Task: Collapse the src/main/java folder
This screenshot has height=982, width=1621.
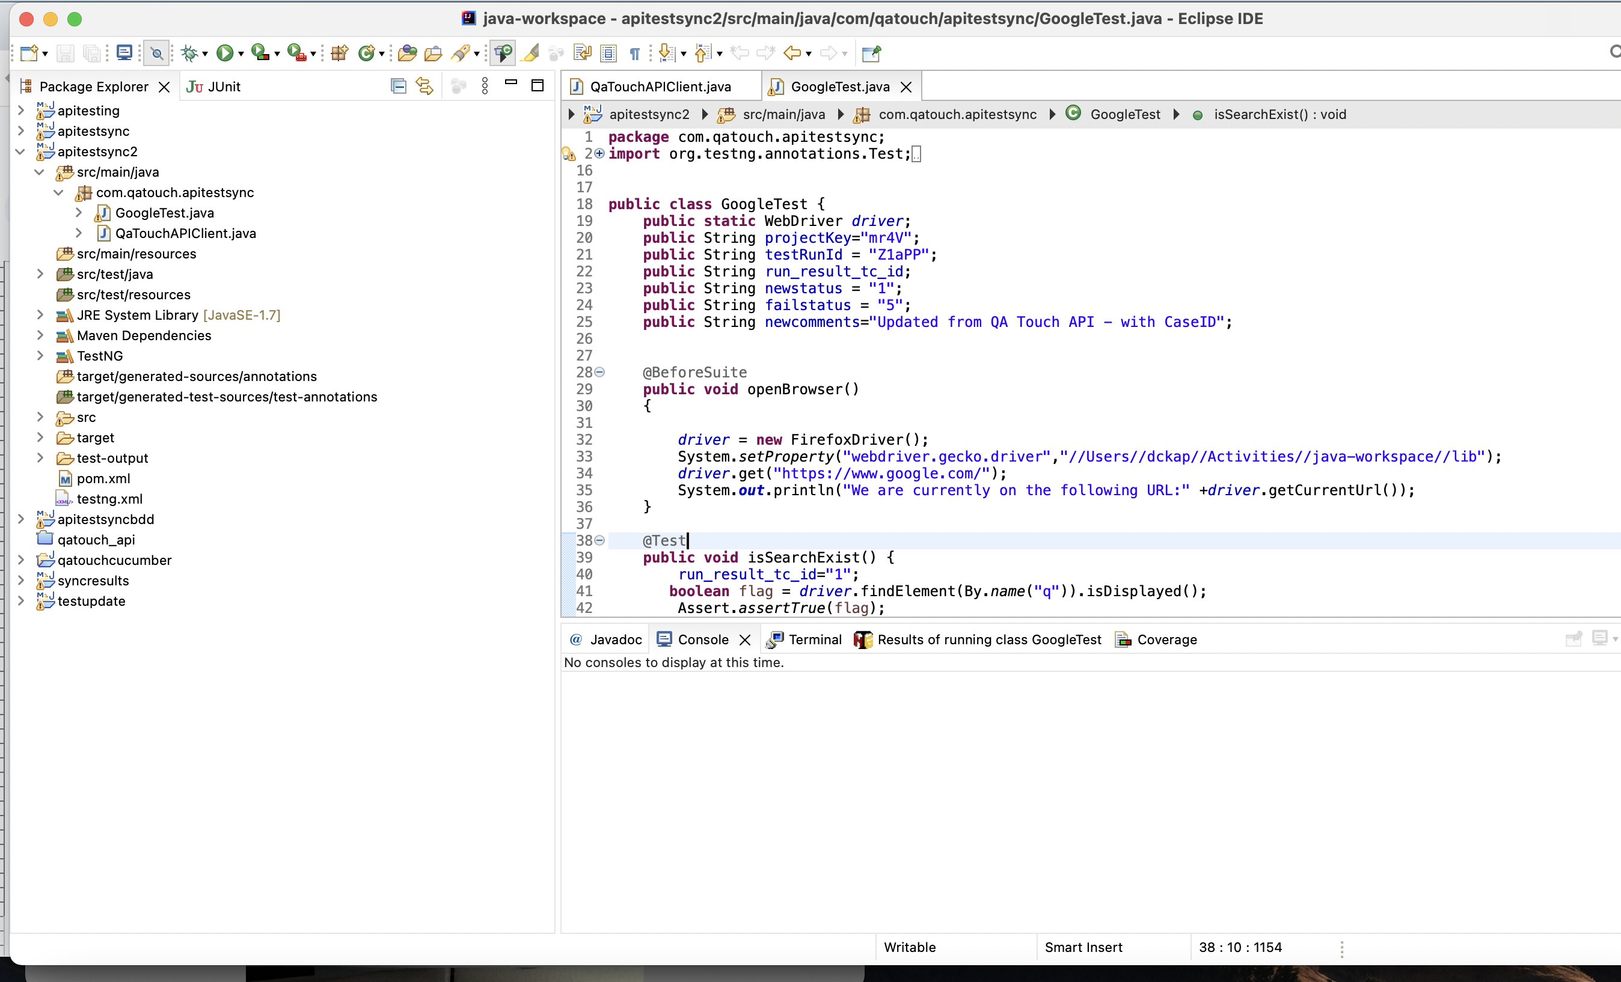Action: point(40,172)
